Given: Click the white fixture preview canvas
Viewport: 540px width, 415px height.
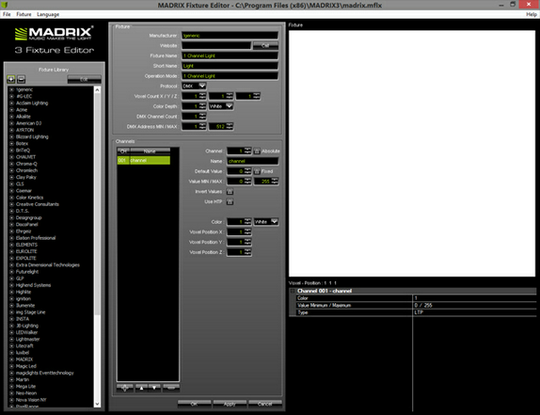Looking at the screenshot, I should coord(411,153).
